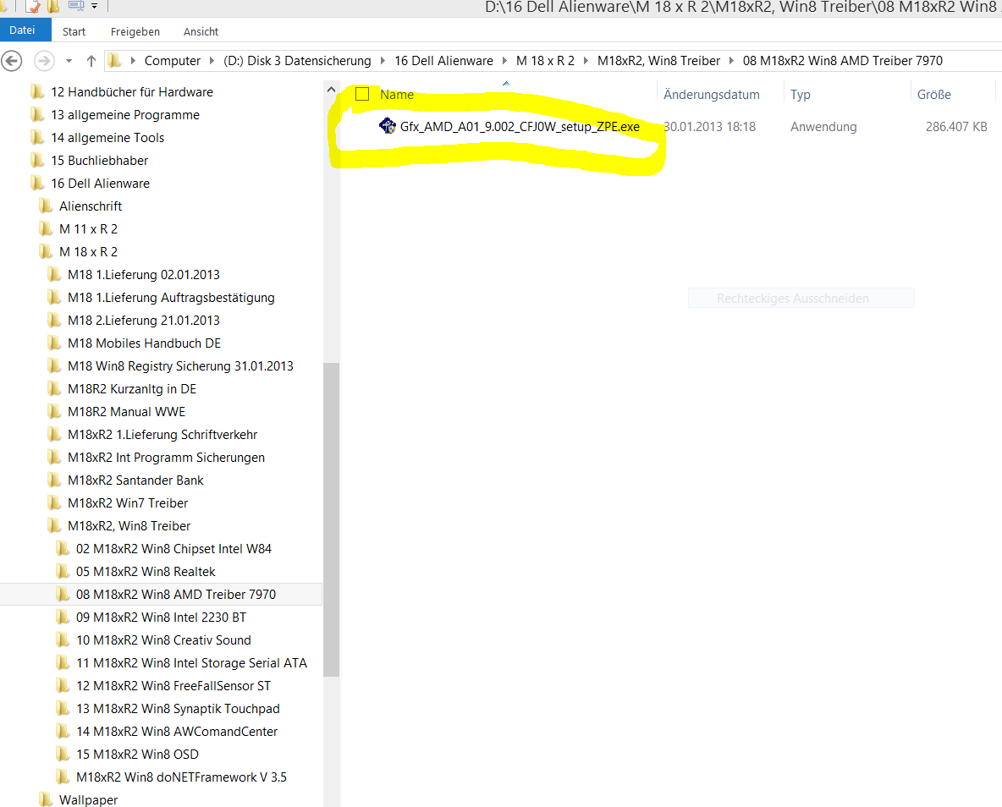Click folder icon of 12 M18xR2 Win8 FreeFallSensor ST

tap(62, 686)
